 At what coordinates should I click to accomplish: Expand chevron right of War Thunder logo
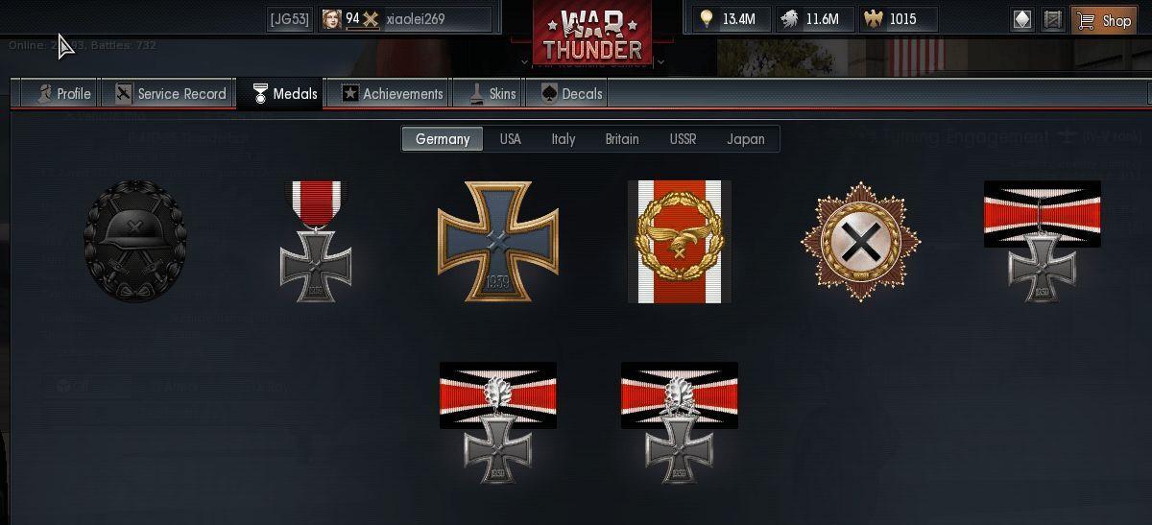(x=661, y=61)
